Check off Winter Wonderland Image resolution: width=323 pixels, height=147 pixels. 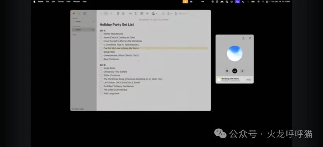(101, 34)
